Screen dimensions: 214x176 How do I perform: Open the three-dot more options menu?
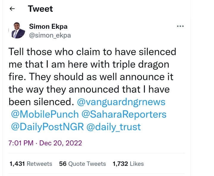(180, 26)
